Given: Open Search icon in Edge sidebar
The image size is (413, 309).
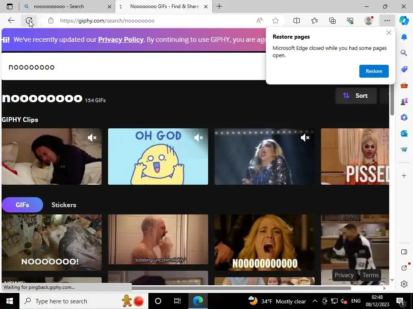Looking at the screenshot, I should [x=404, y=53].
